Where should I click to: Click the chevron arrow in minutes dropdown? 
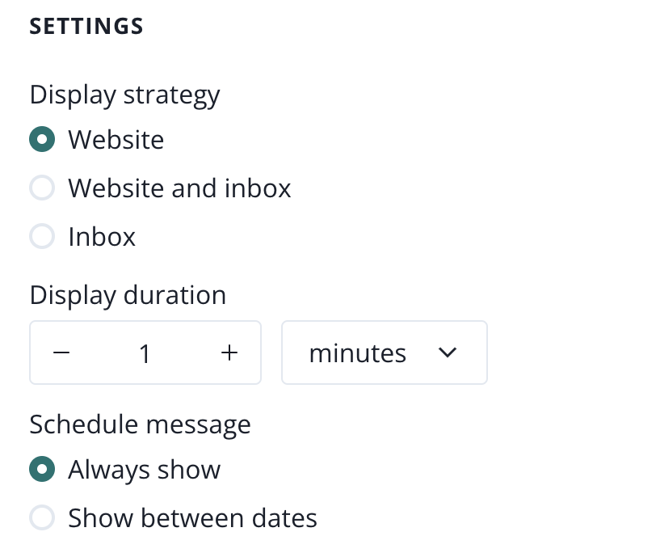click(x=447, y=353)
